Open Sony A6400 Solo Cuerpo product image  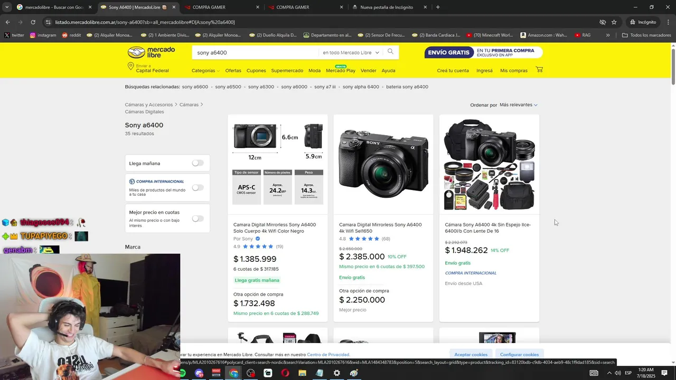278,165
